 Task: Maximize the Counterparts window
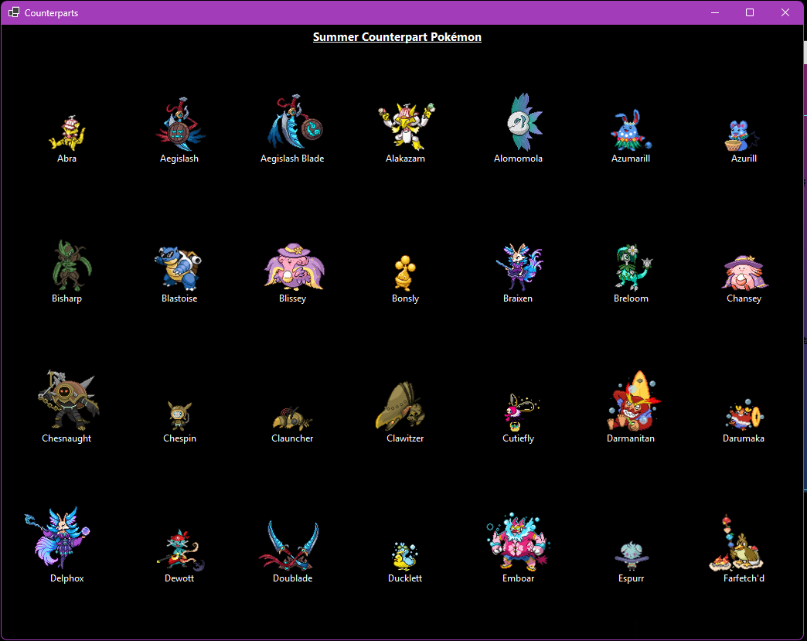coord(750,12)
